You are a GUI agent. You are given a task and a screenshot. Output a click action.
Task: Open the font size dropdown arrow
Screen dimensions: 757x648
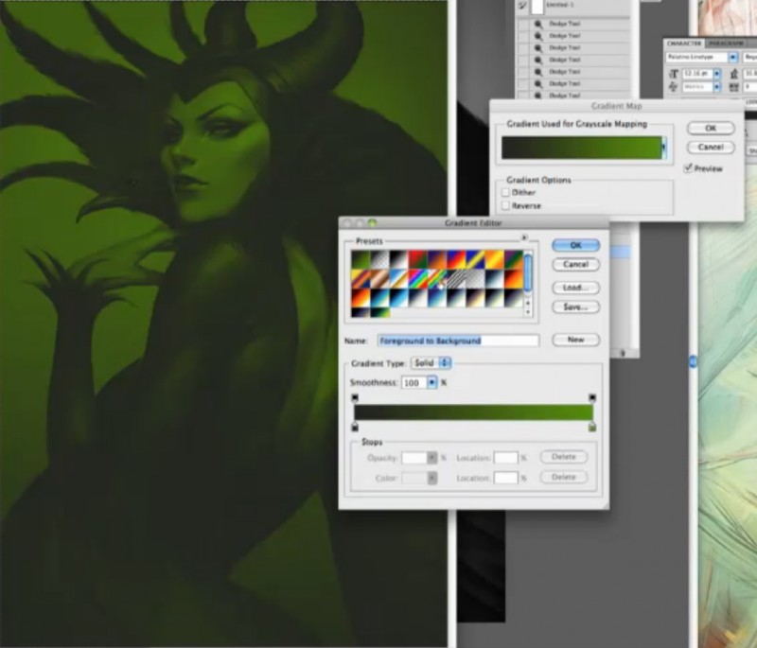click(717, 74)
